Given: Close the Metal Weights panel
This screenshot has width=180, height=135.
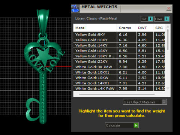Looking at the screenshot, I should coord(169,8).
